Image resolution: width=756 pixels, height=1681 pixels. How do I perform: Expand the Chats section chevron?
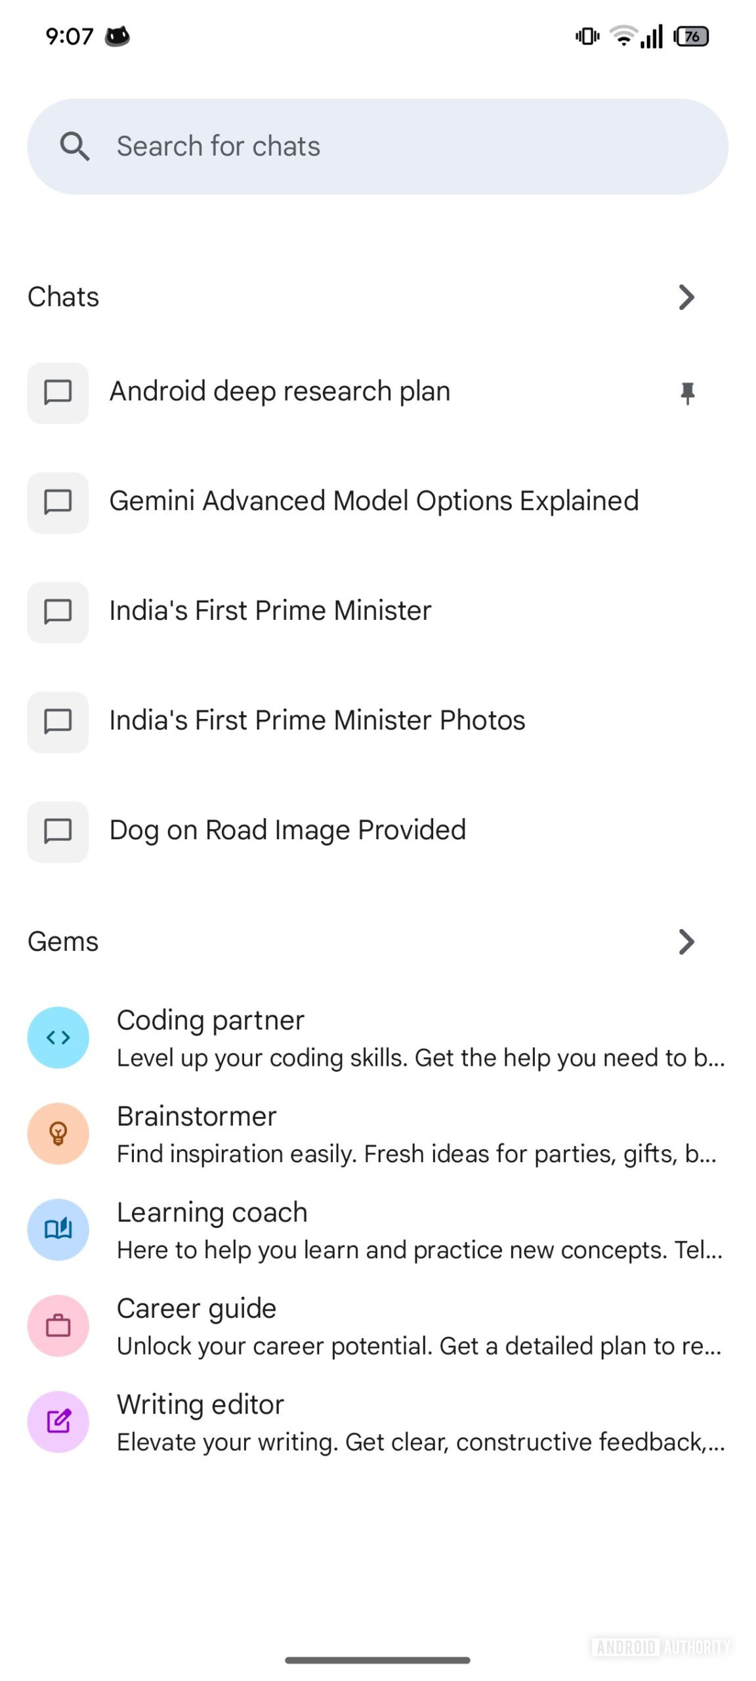[686, 297]
